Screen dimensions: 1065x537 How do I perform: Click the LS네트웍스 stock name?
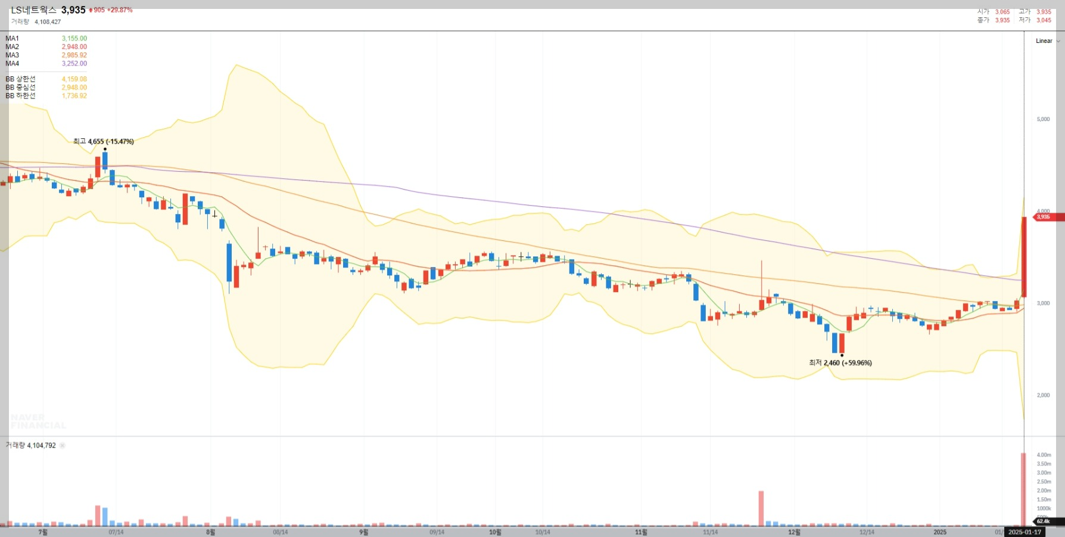pyautogui.click(x=34, y=10)
